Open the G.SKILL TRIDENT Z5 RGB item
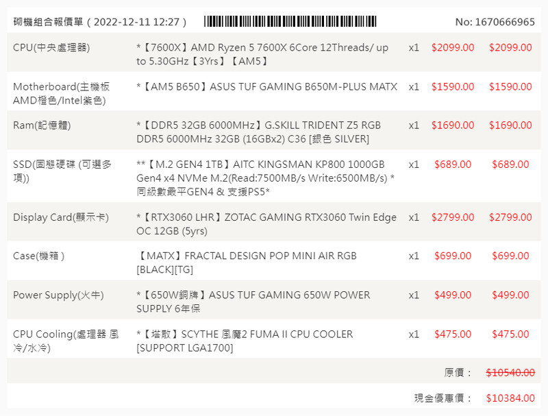This screenshot has height=416, width=548. [x=258, y=132]
